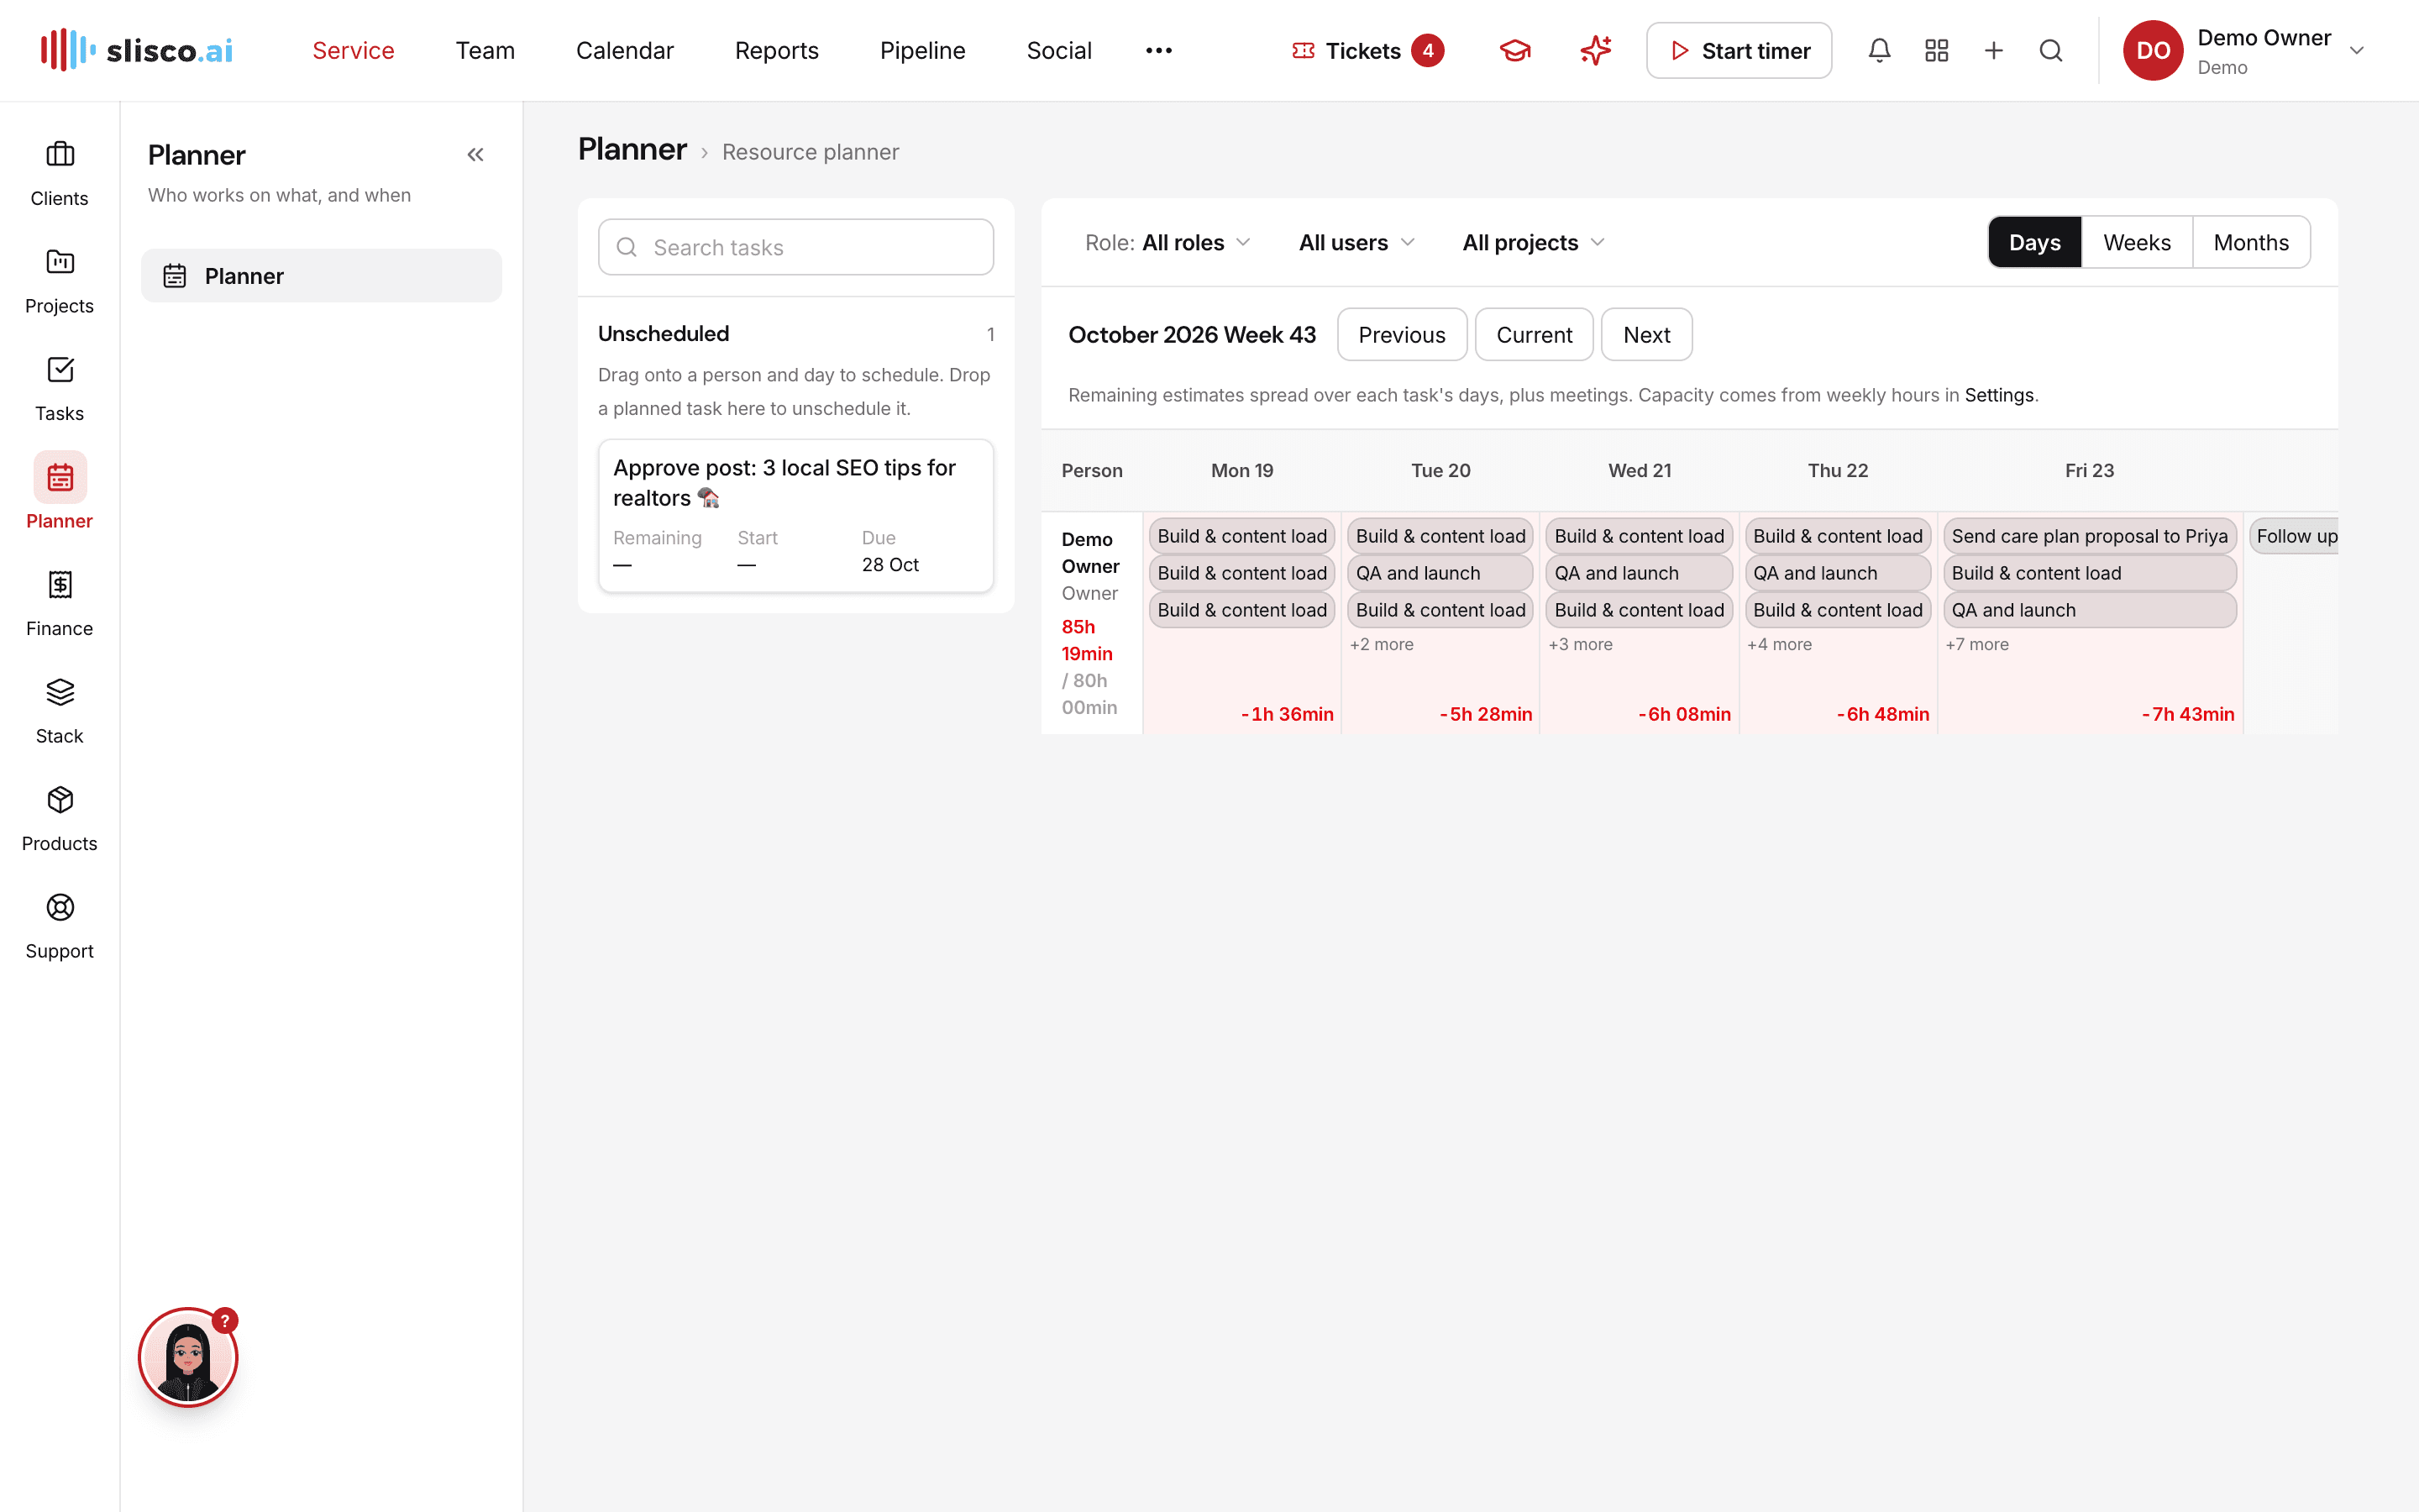
Task: Open global search magnifier icon
Action: [2050, 50]
